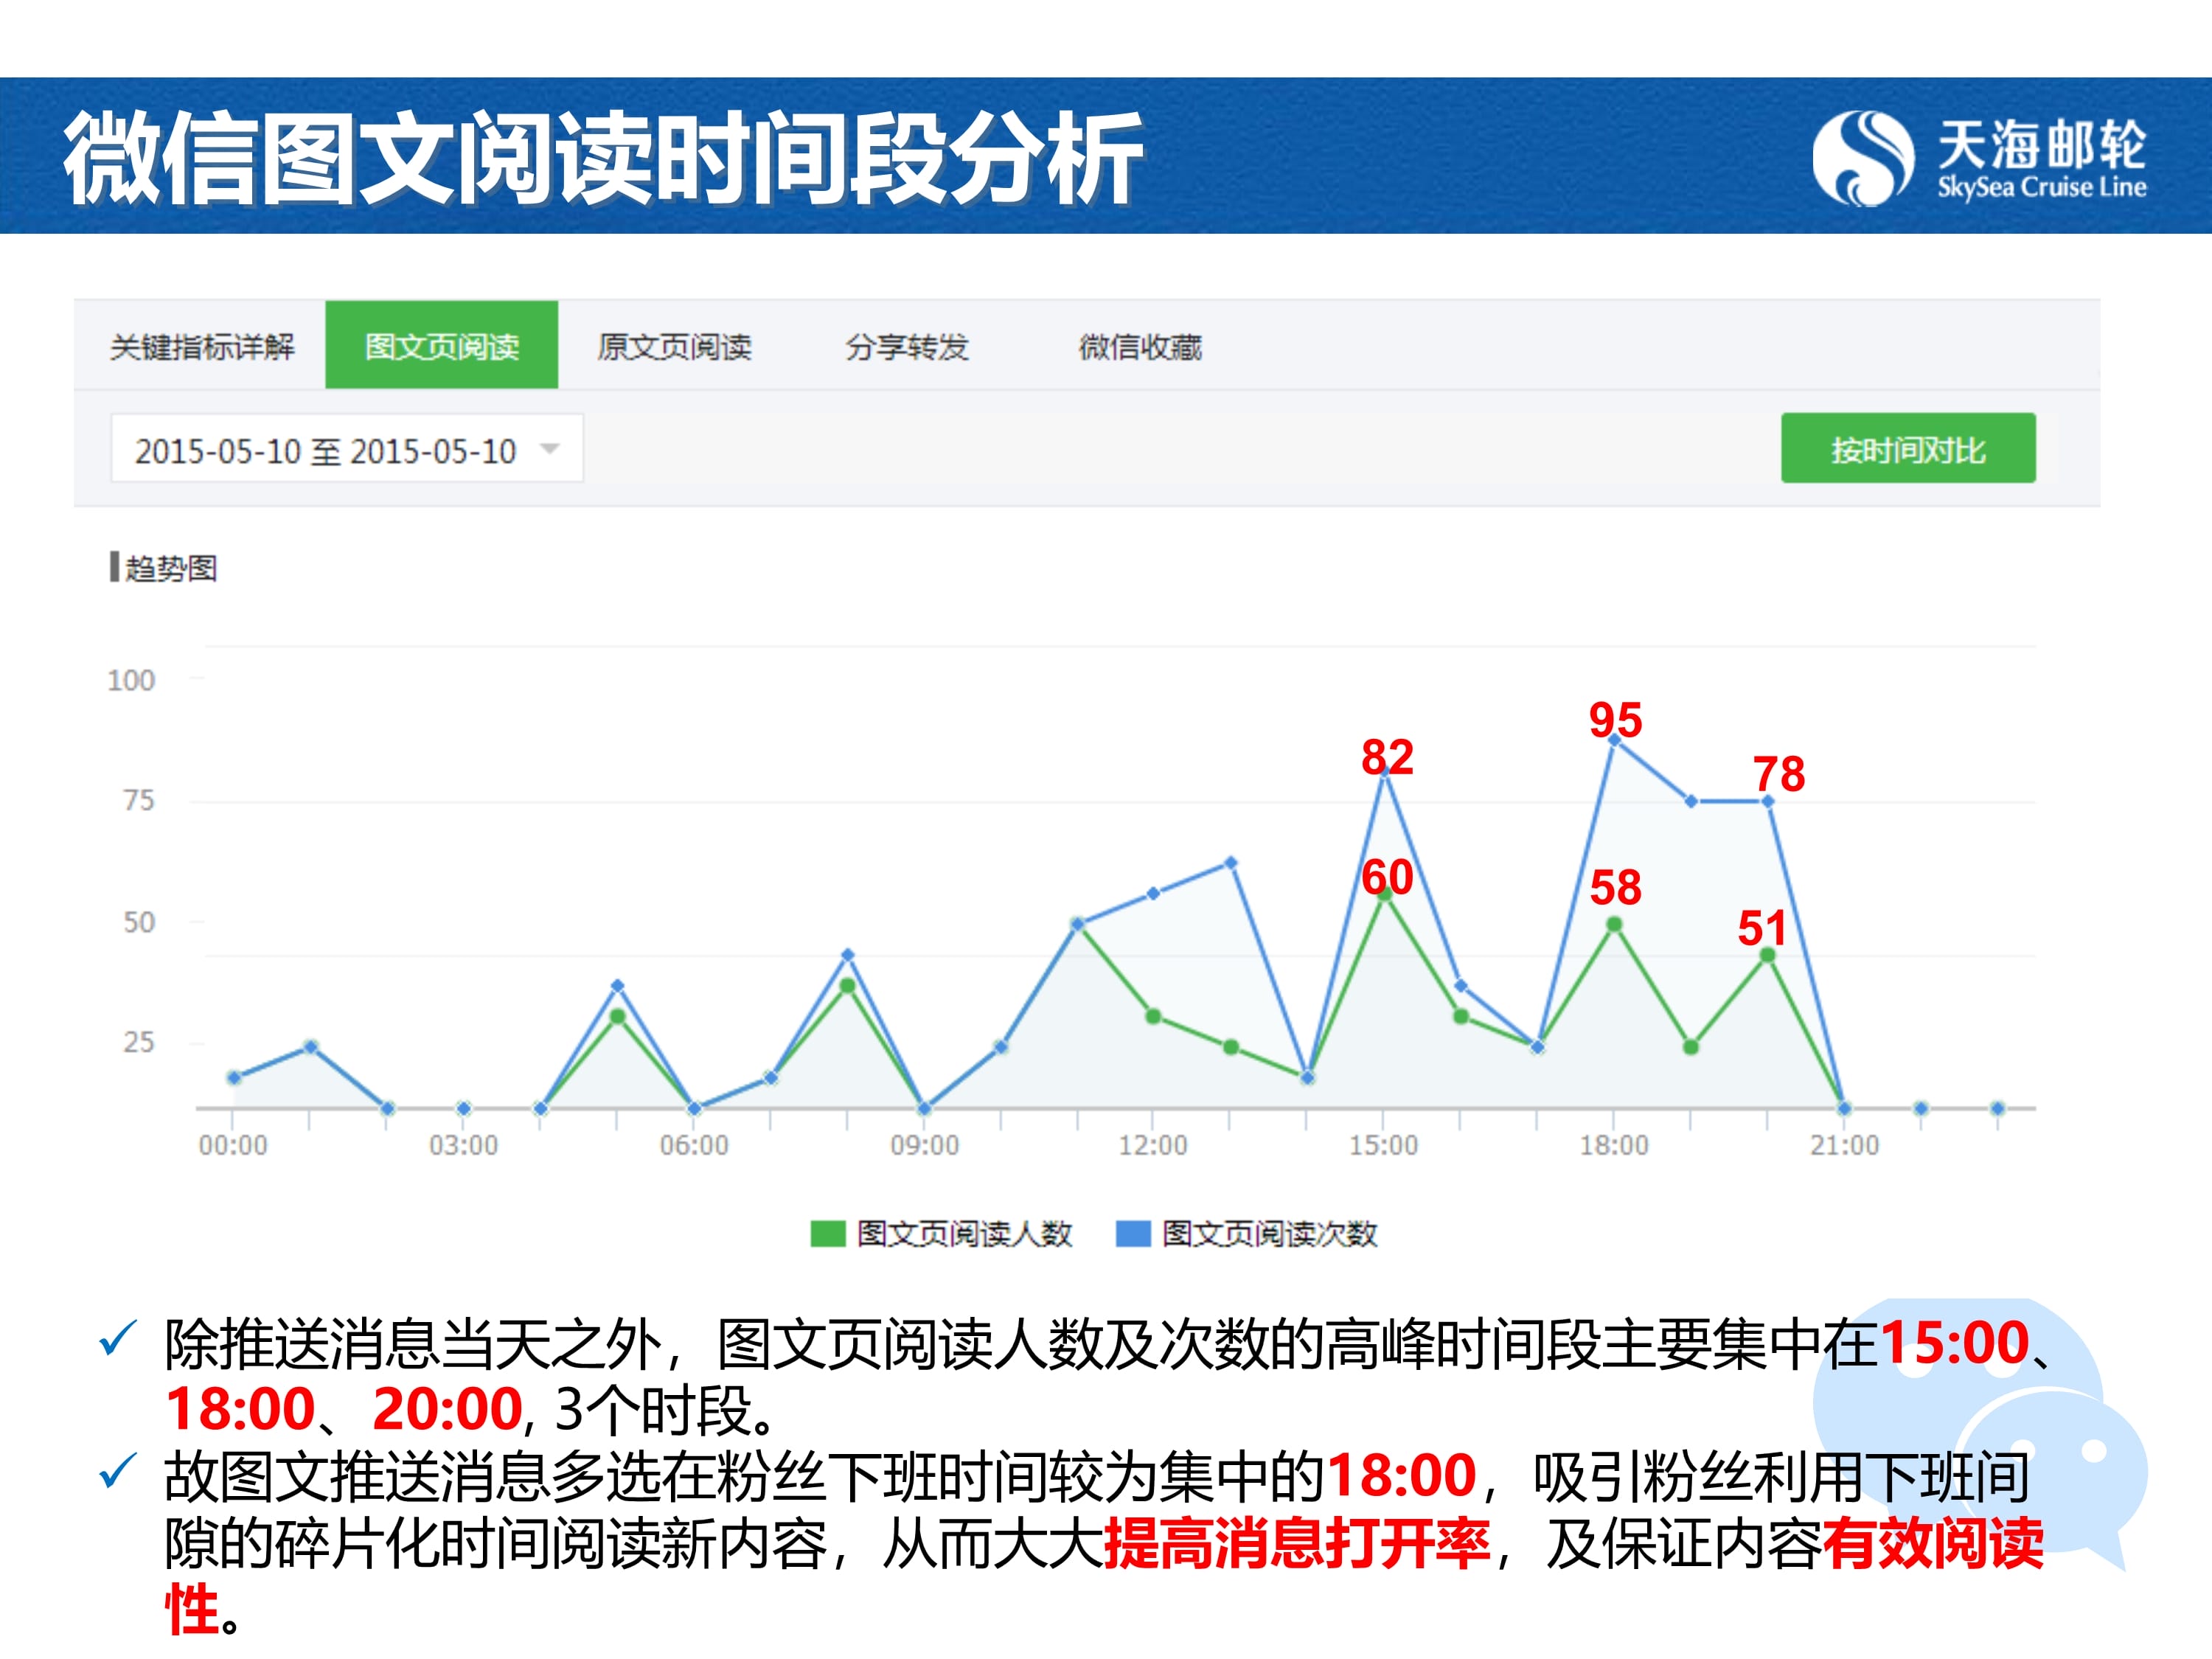Click the 50 y-axis value
Viewport: 2212px width, 1659px height.
coord(139,922)
